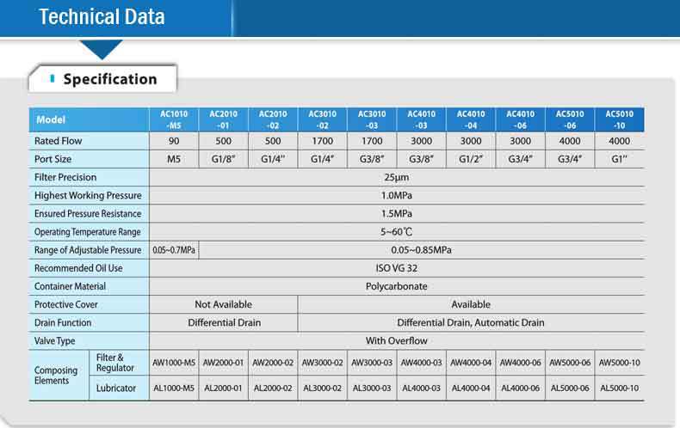Screen dimensions: 680x428
Task: Click the M5 port size cell
Action: [x=173, y=159]
